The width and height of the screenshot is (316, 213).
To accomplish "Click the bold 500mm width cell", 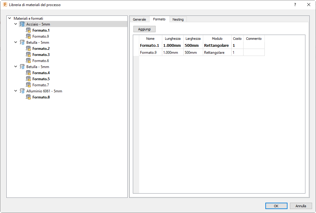I will click(x=193, y=46).
